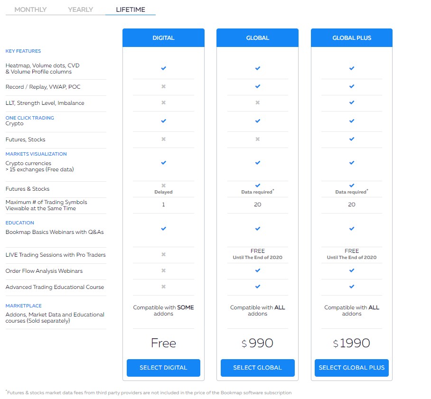
Task: Click Digital checkmark for Heatmap, Volume dots row
Action: tap(164, 68)
